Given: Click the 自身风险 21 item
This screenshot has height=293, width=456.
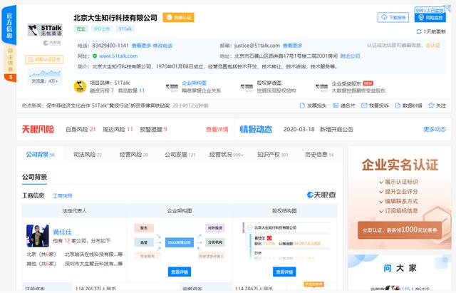Looking at the screenshot, I should point(81,129).
